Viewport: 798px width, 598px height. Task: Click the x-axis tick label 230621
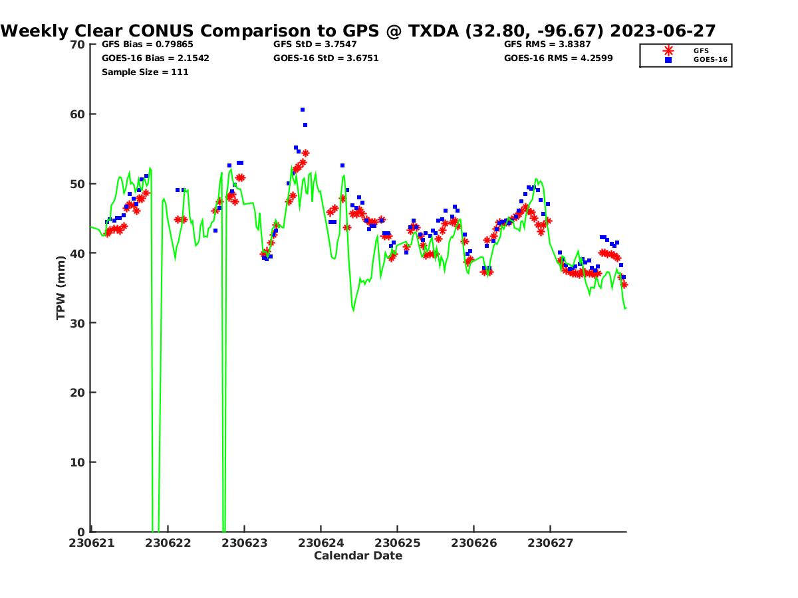point(92,543)
